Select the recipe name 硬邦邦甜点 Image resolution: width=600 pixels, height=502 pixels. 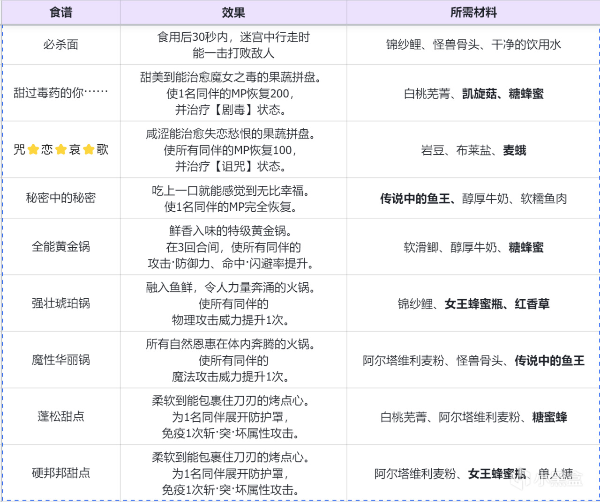pos(61,473)
